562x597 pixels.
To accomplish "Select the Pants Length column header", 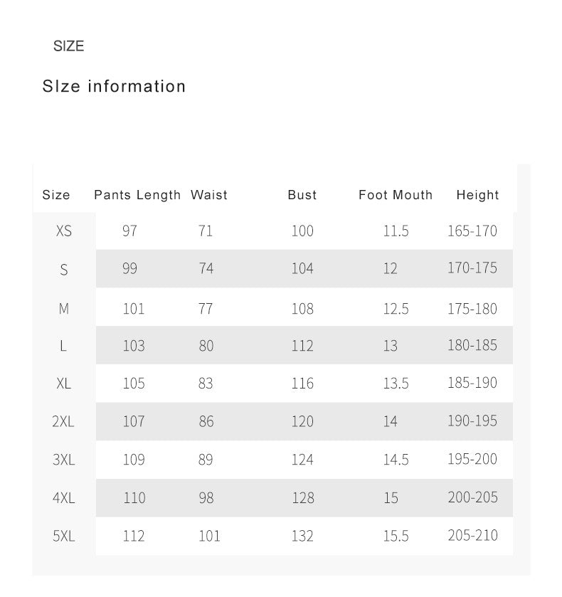I will tap(137, 195).
